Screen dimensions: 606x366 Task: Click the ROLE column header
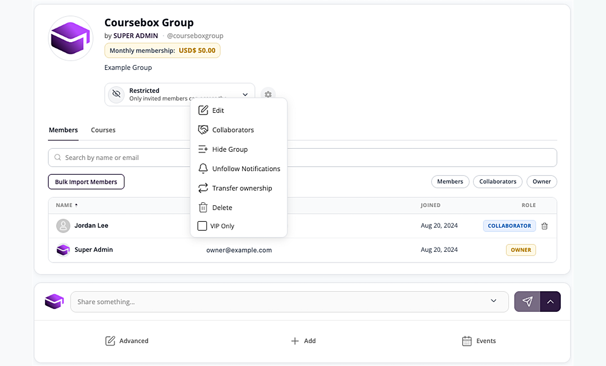(x=529, y=205)
